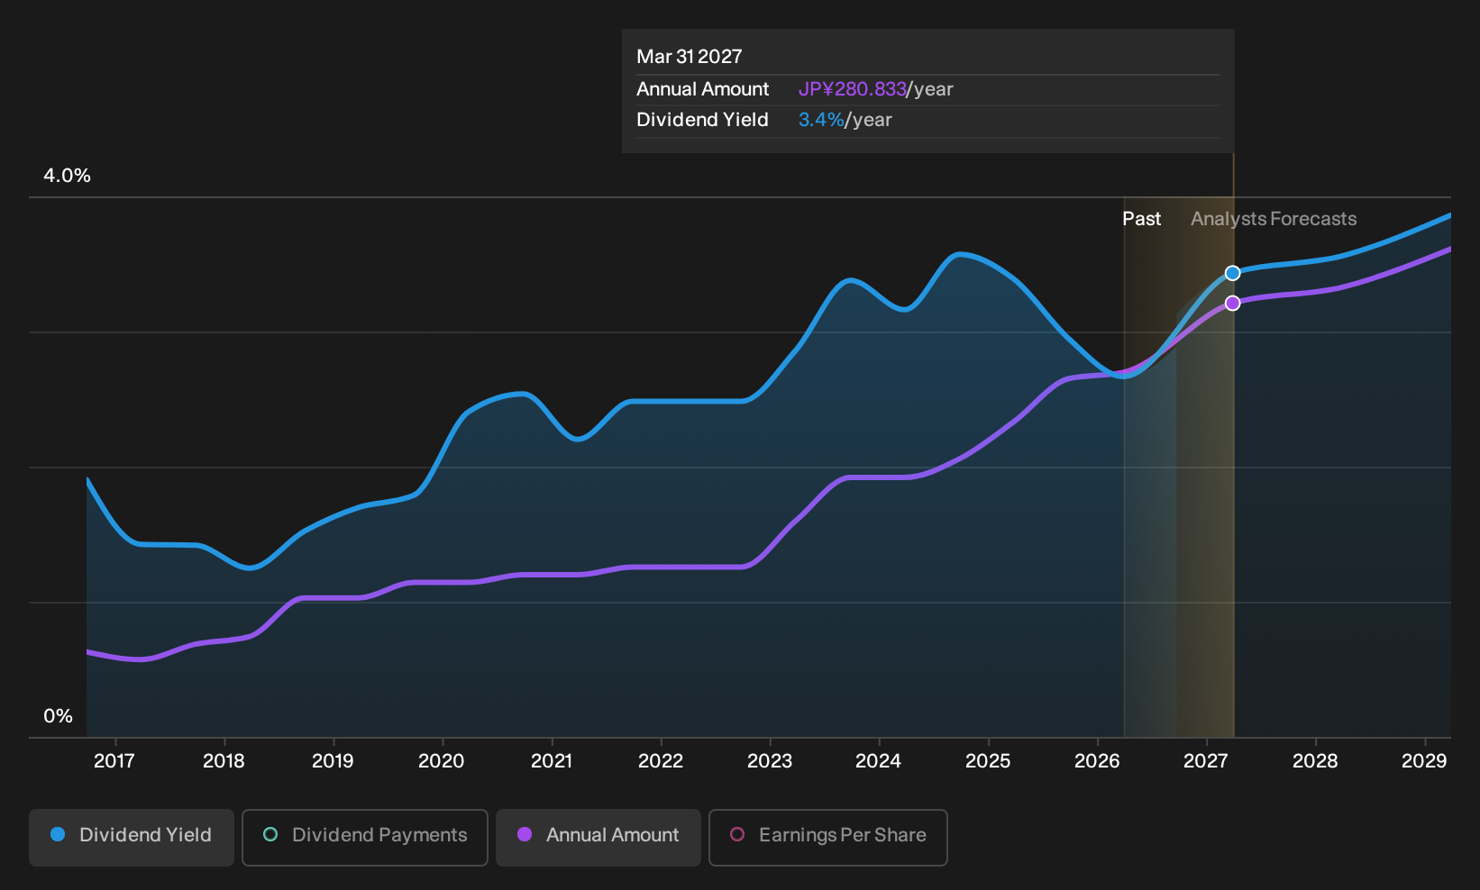Click the Mar 31 2027 tooltip date
Image resolution: width=1480 pixels, height=890 pixels.
point(690,57)
